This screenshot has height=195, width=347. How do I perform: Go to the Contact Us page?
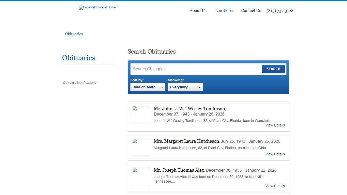pos(251,11)
